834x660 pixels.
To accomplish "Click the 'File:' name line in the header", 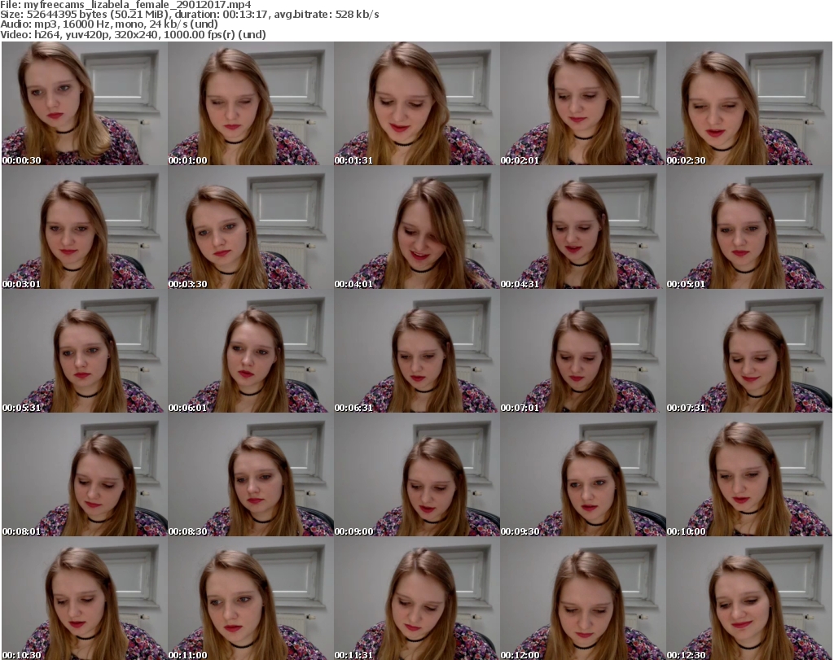I will (x=125, y=5).
